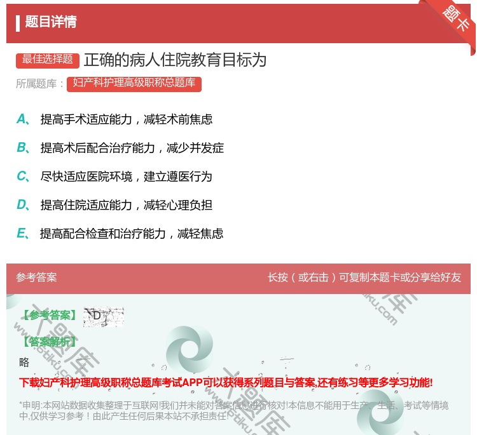Click the 参考答案 section header
The height and width of the screenshot is (435, 477).
36,278
